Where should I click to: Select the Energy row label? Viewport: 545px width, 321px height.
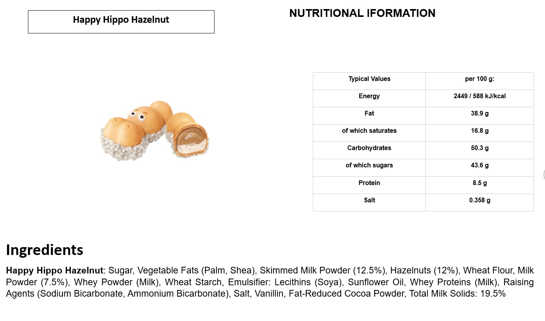(x=369, y=96)
